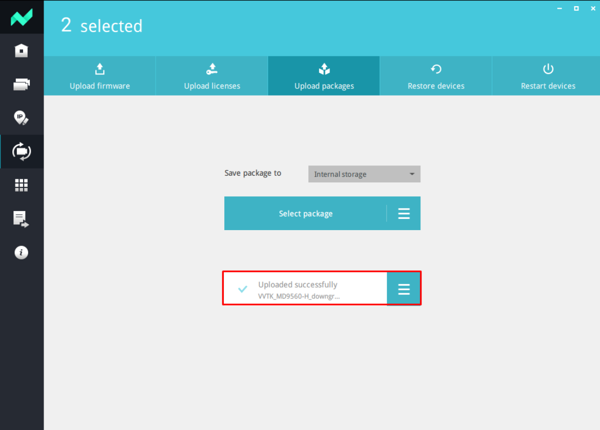The height and width of the screenshot is (430, 600).
Task: Switch to the Upload licenses tab
Action: coord(212,76)
